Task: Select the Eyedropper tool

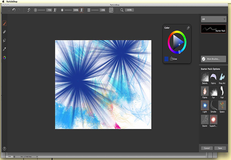Action: point(4,49)
